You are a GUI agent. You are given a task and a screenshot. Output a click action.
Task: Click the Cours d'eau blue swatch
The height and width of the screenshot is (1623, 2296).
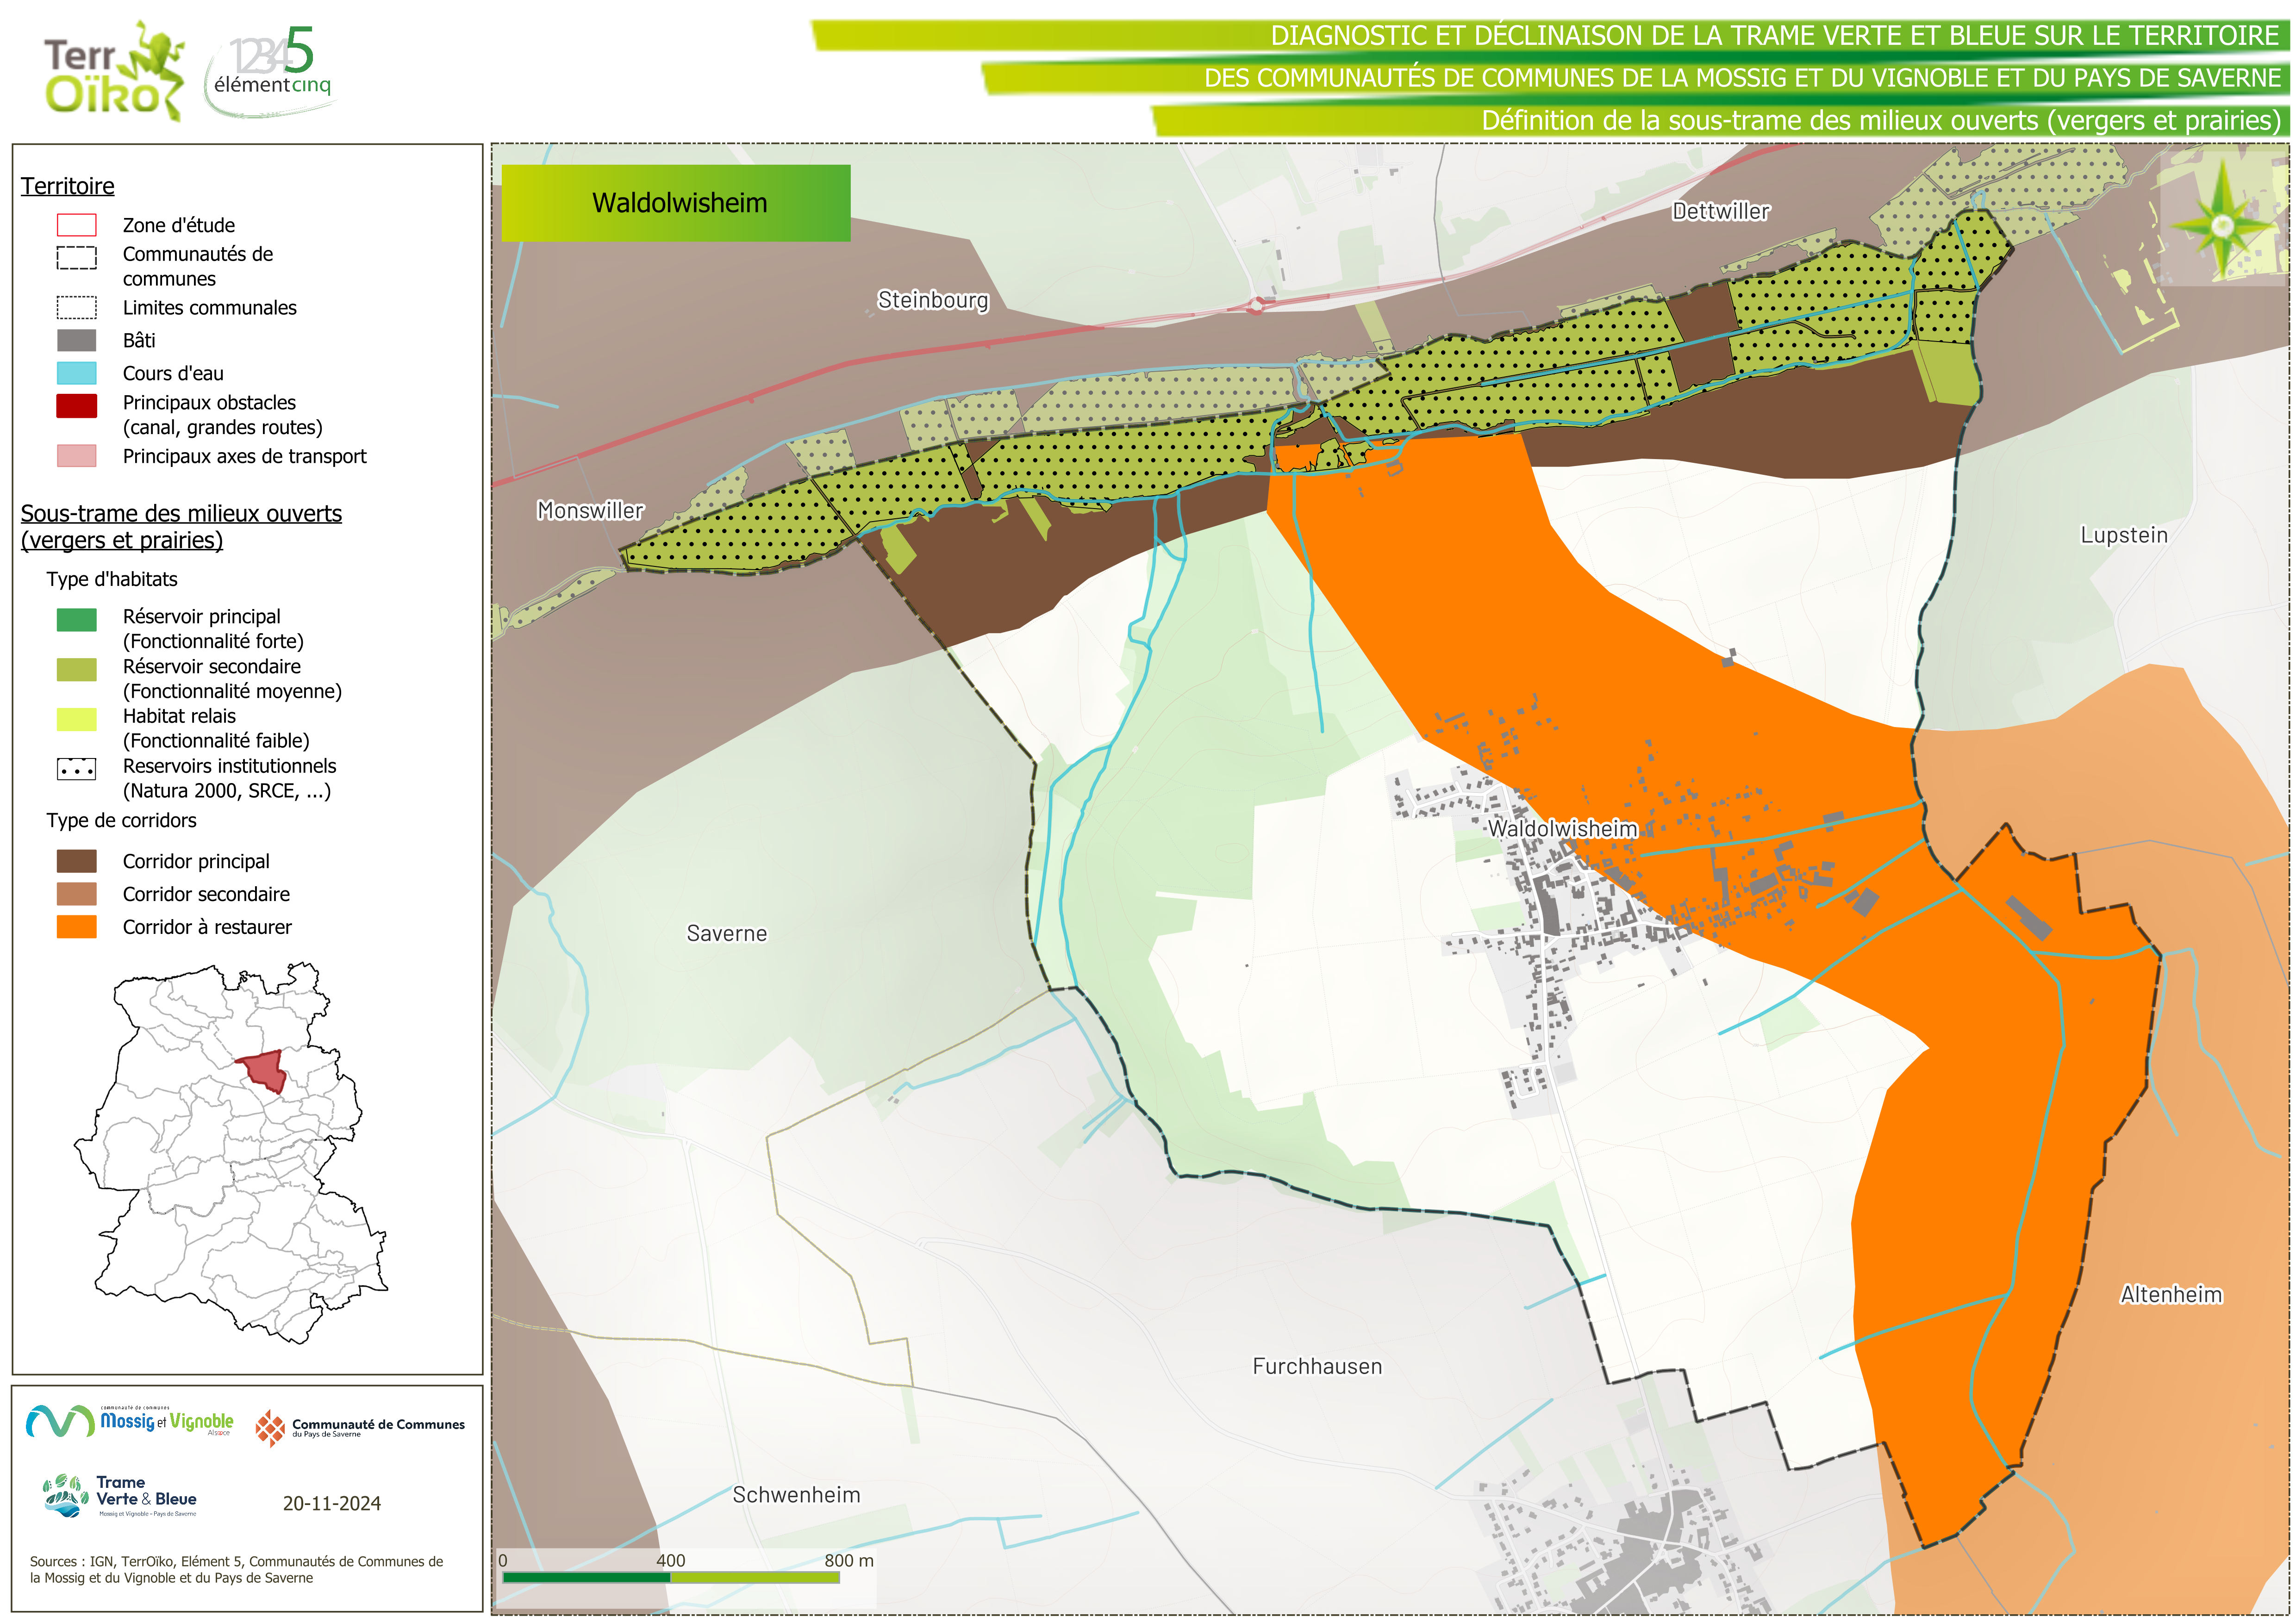pos(77,373)
